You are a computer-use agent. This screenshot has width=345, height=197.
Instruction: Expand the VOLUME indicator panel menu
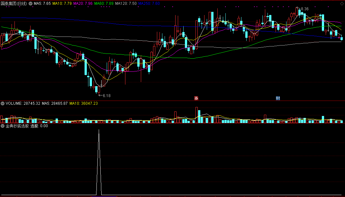[3, 103]
